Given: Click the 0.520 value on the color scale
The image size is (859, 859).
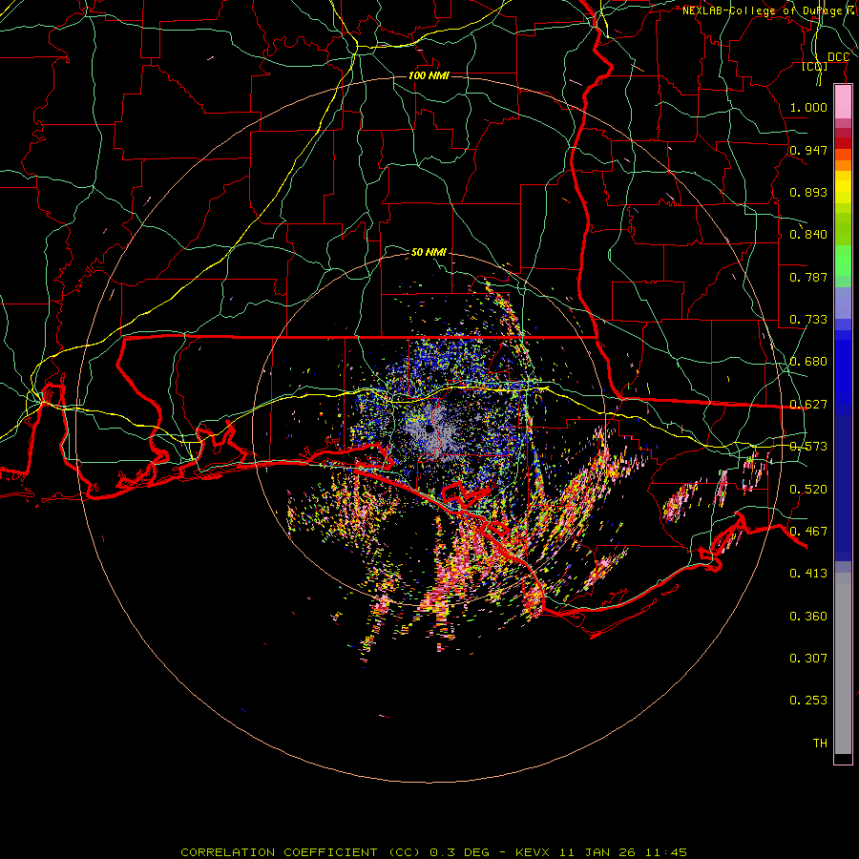Looking at the screenshot, I should 808,490.
